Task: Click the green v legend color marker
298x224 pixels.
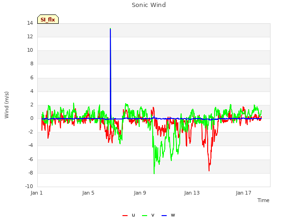Action: [x=145, y=216]
